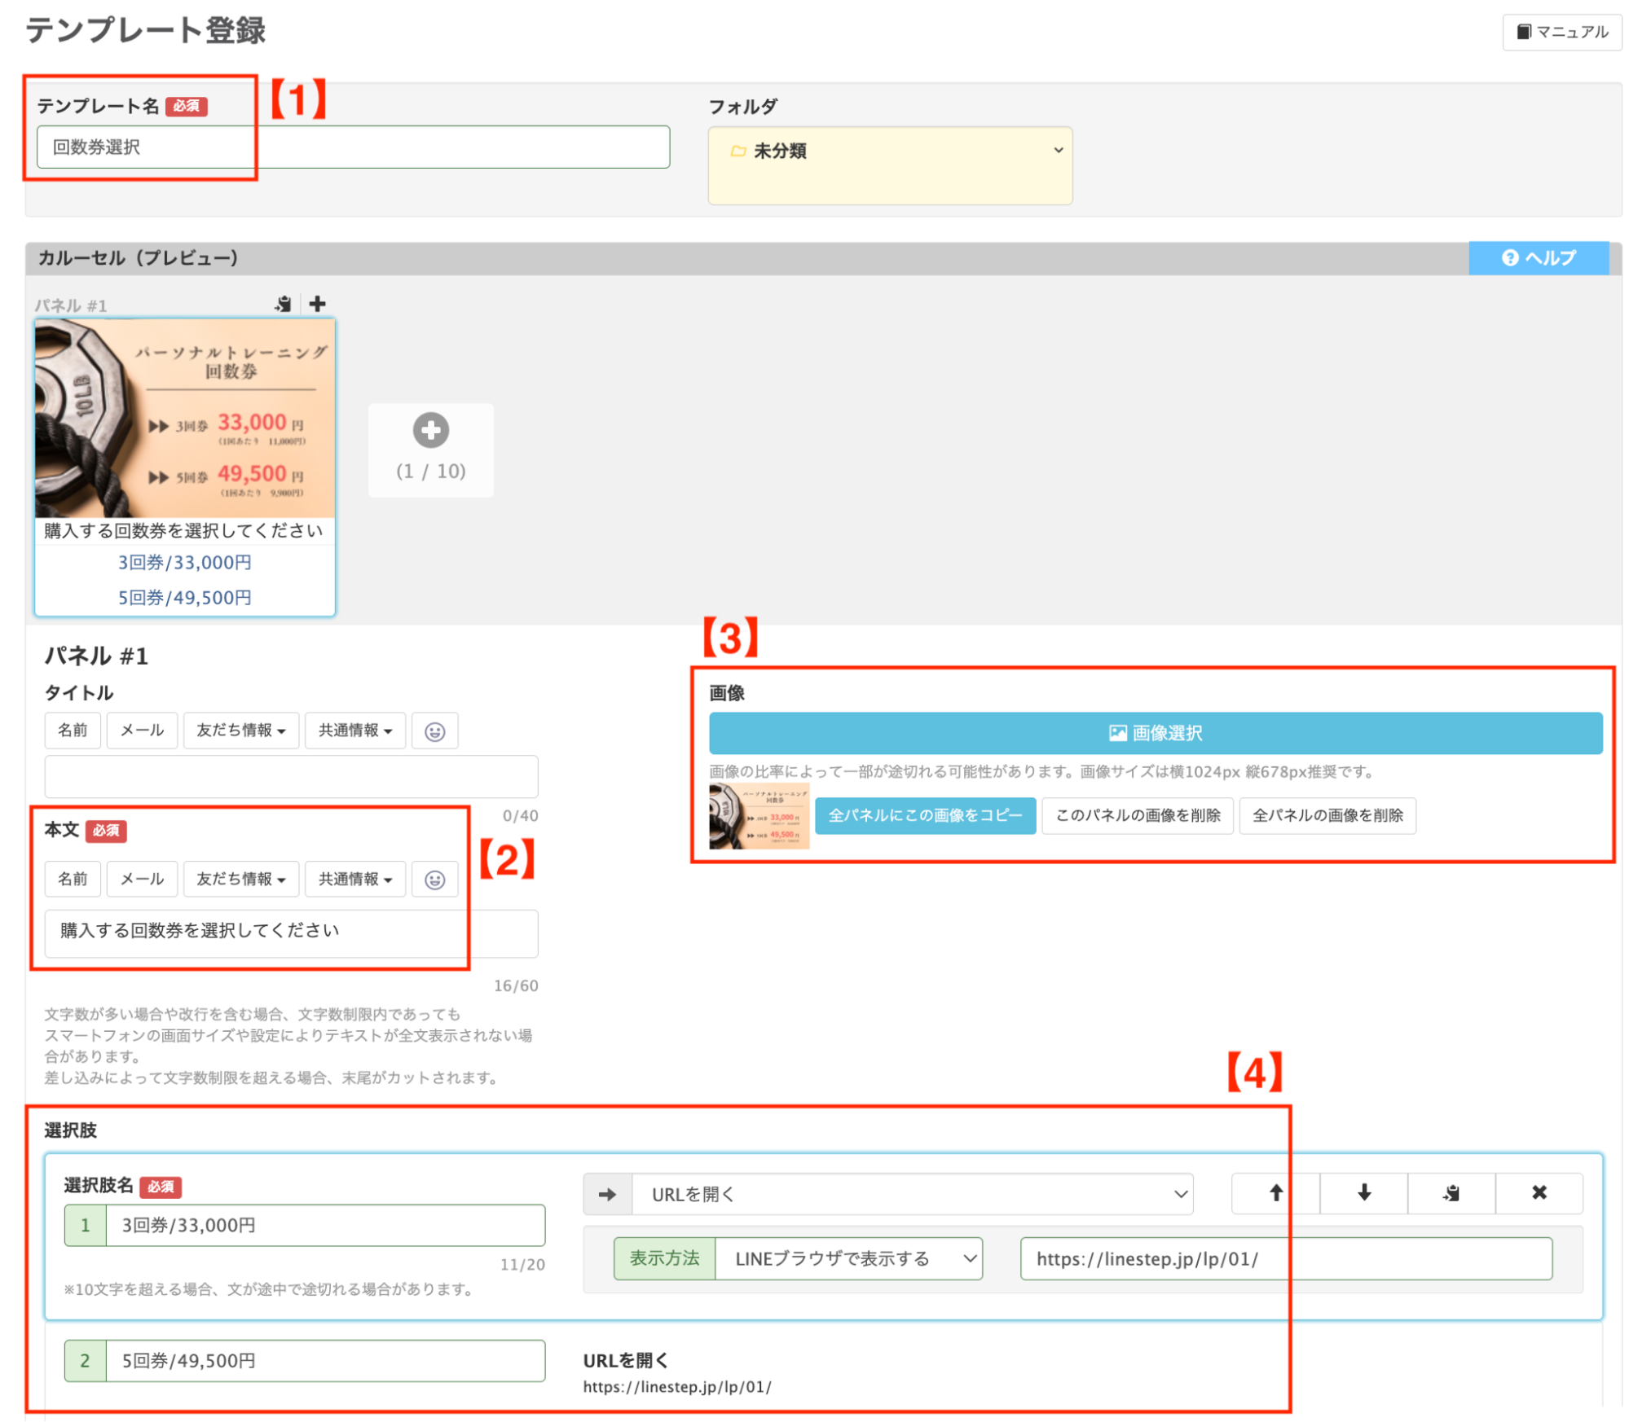The image size is (1629, 1422).
Task: Open the LINEブラウザで表示する display method dropdown
Action: click(848, 1258)
